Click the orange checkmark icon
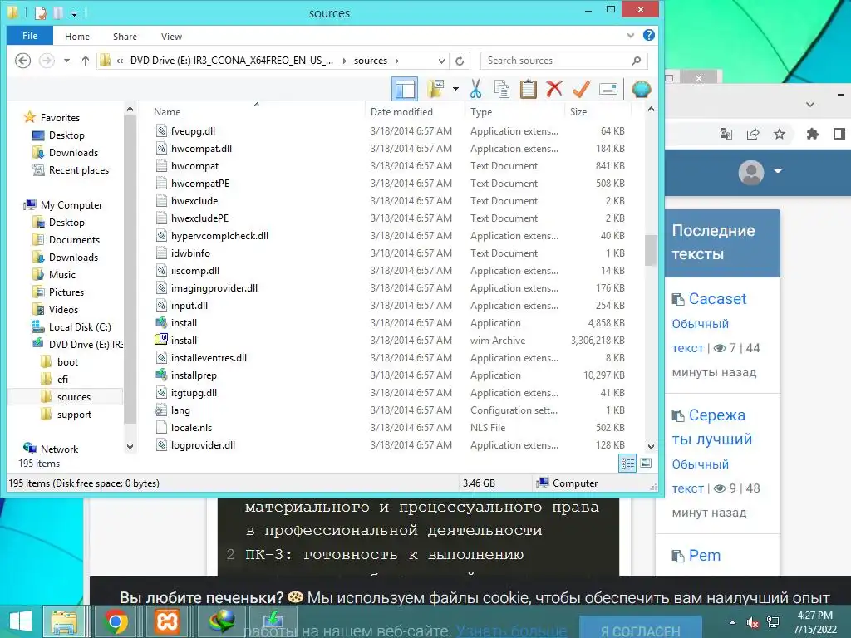Image resolution: width=851 pixels, height=638 pixels. [x=581, y=89]
